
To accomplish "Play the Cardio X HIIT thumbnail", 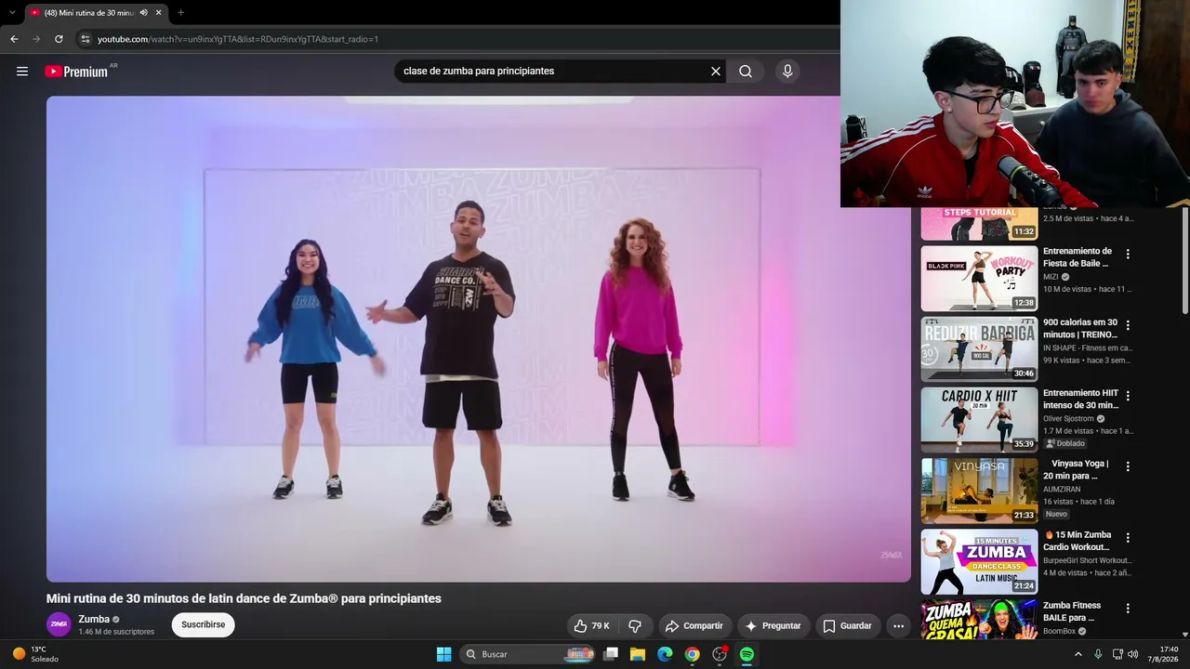I will (x=979, y=420).
